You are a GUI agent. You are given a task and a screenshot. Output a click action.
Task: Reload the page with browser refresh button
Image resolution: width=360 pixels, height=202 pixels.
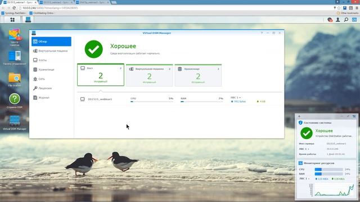[14, 8]
